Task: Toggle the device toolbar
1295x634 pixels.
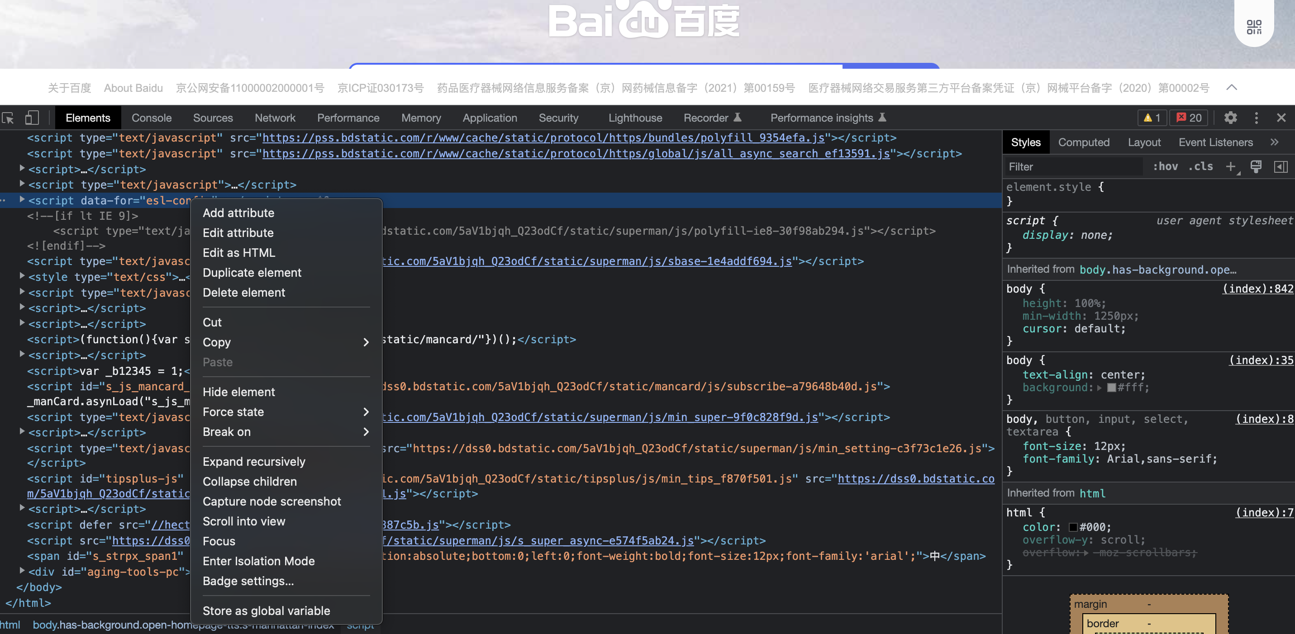Action: pos(32,118)
